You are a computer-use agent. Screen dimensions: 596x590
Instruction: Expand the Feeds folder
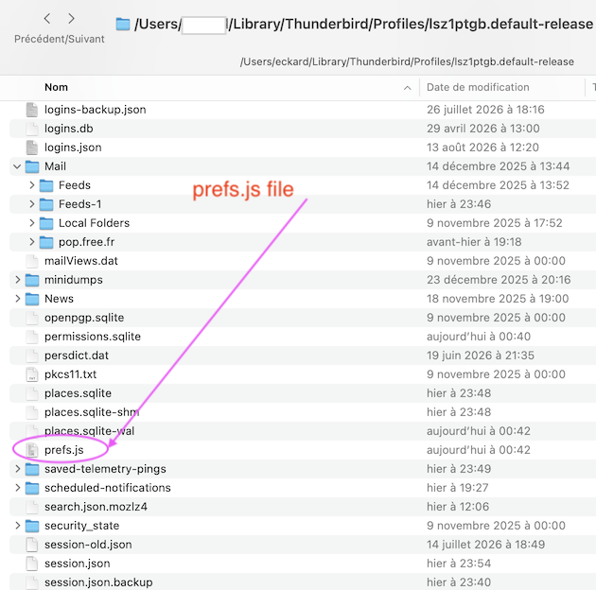pyautogui.click(x=32, y=185)
